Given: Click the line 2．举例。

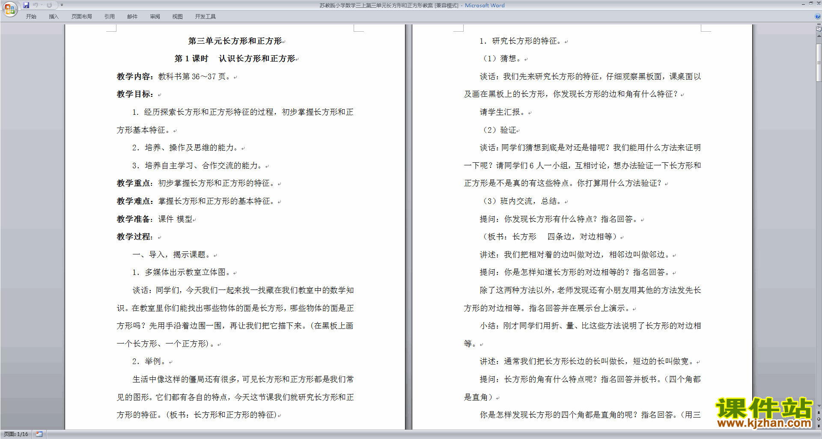Looking at the screenshot, I should click(x=149, y=361).
